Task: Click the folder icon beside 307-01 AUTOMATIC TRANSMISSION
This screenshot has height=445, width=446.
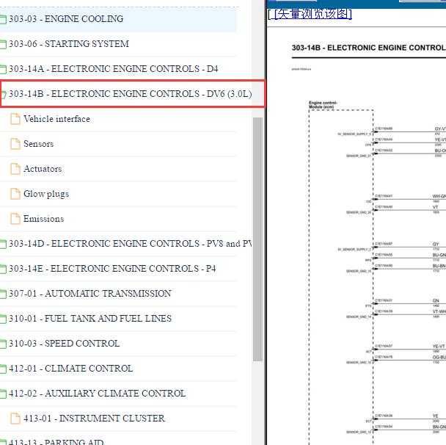Action: (x=3, y=294)
